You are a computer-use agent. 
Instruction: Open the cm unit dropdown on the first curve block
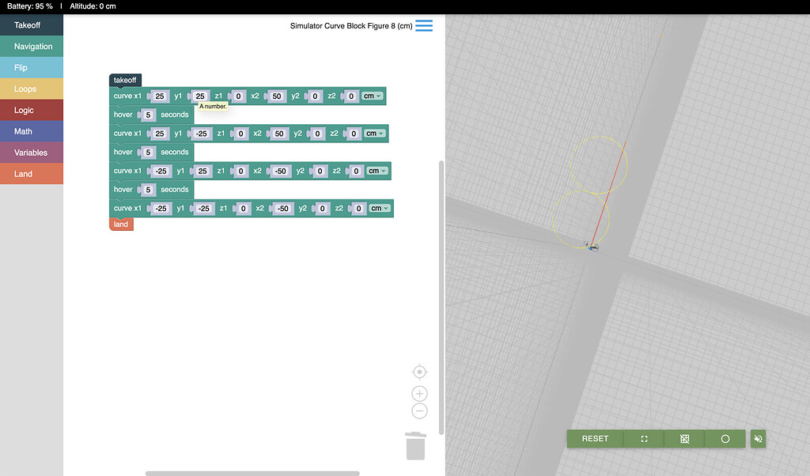point(371,96)
